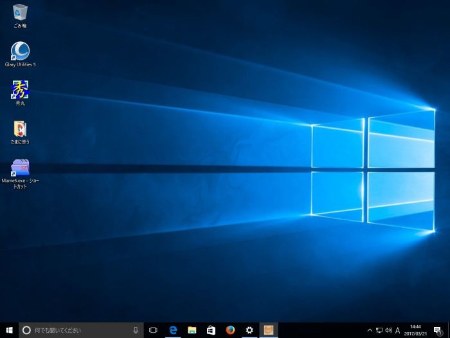Open the network status tray icon

pos(379,330)
